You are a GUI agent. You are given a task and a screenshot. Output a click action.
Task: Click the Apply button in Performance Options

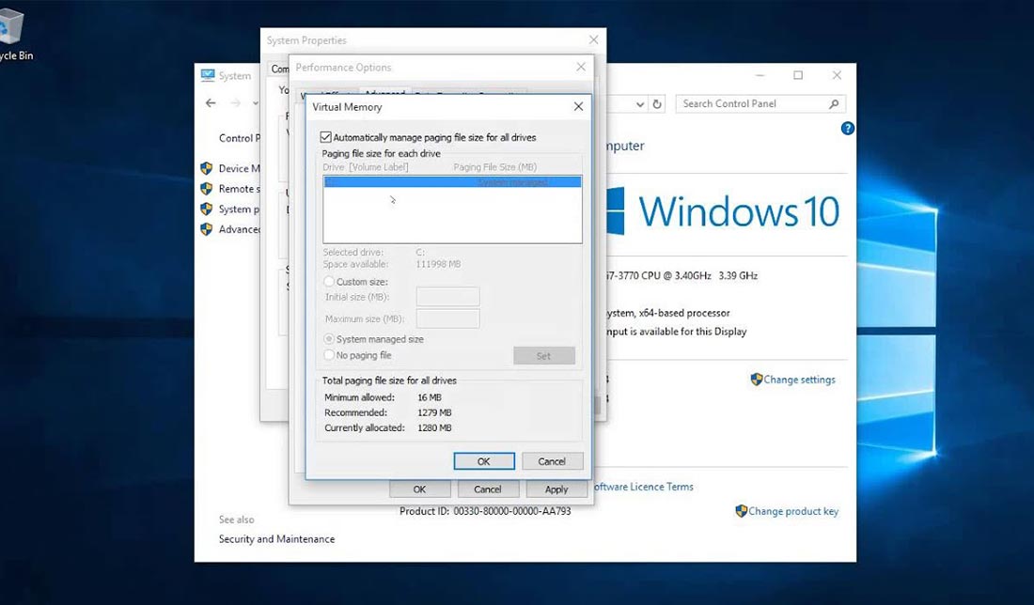(556, 489)
